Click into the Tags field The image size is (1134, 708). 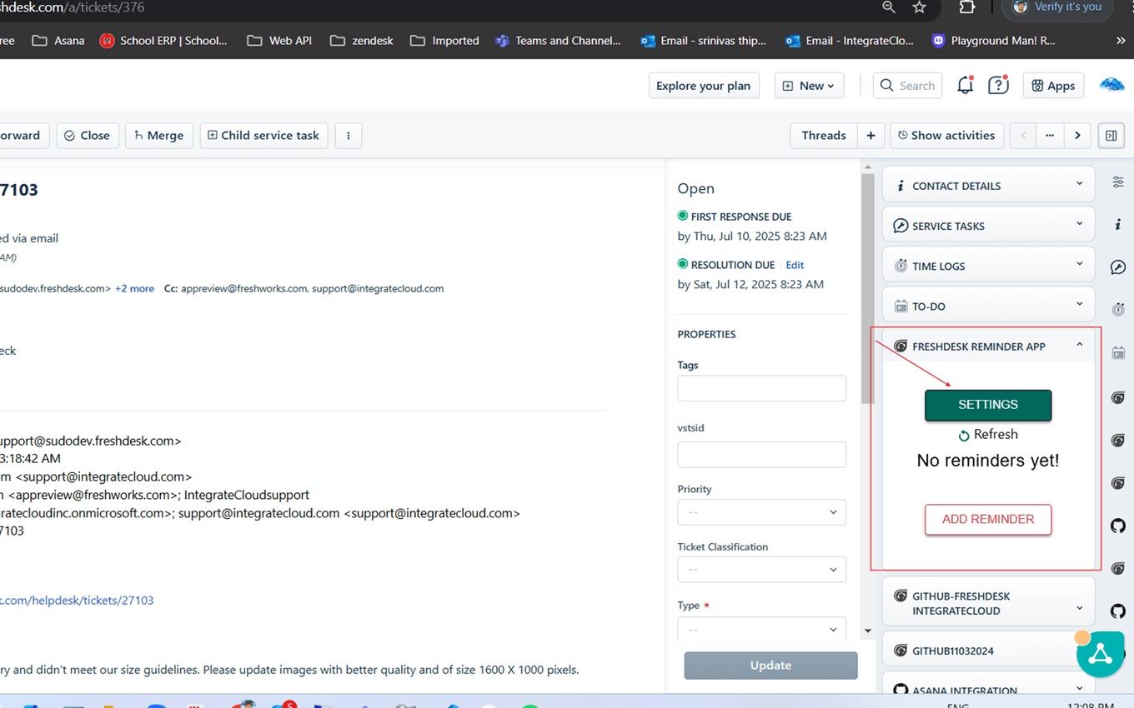pyautogui.click(x=761, y=388)
